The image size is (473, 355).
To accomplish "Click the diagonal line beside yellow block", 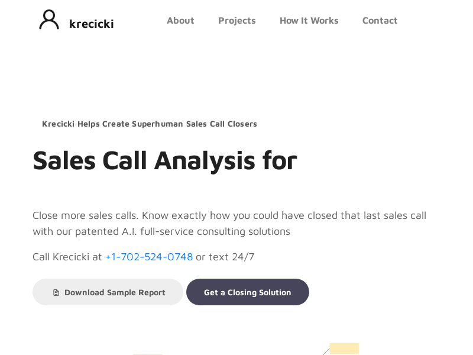I will pyautogui.click(x=326, y=351).
